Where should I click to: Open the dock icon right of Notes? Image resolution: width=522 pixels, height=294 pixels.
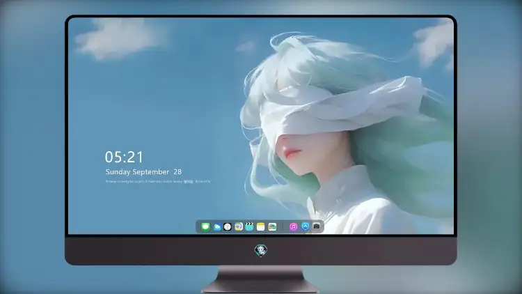tap(272, 226)
